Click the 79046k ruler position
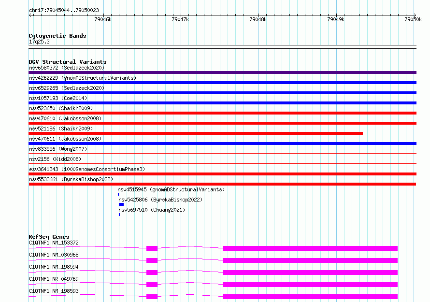The width and height of the screenshot is (430, 302). tap(103, 19)
